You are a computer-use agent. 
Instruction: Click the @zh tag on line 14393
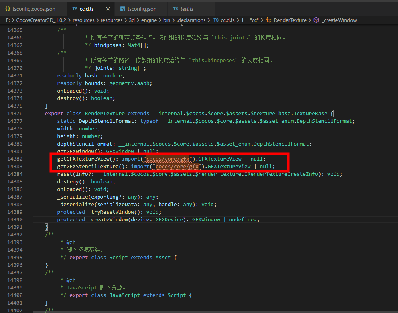pos(71,242)
